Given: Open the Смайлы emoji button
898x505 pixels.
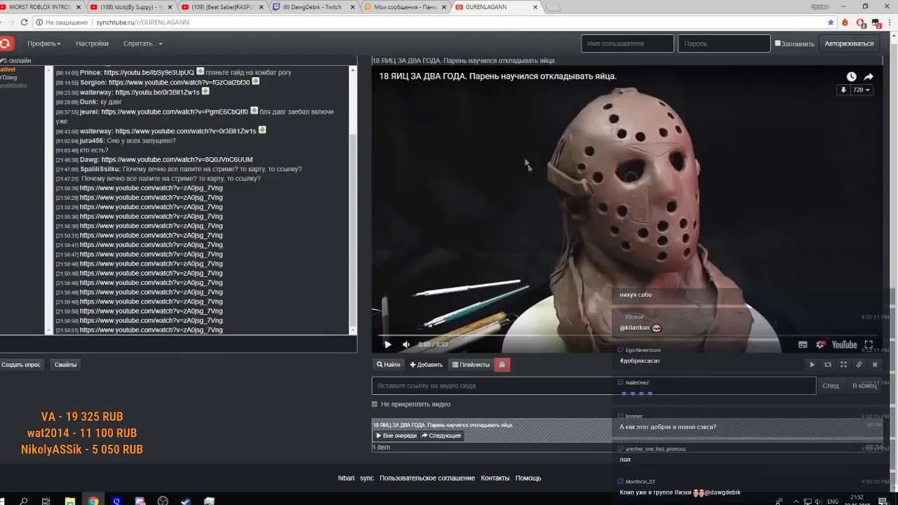Looking at the screenshot, I should 66,365.
